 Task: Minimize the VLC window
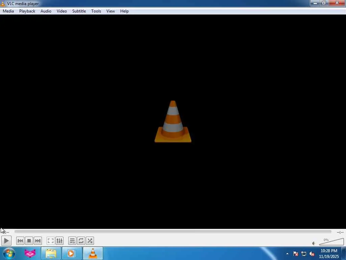[315, 3]
